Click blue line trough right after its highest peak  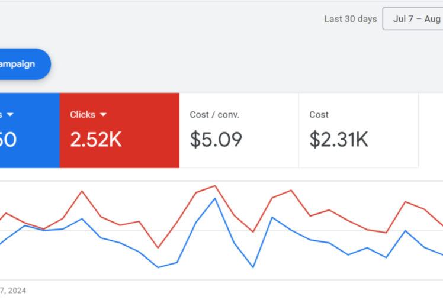pos(253,267)
